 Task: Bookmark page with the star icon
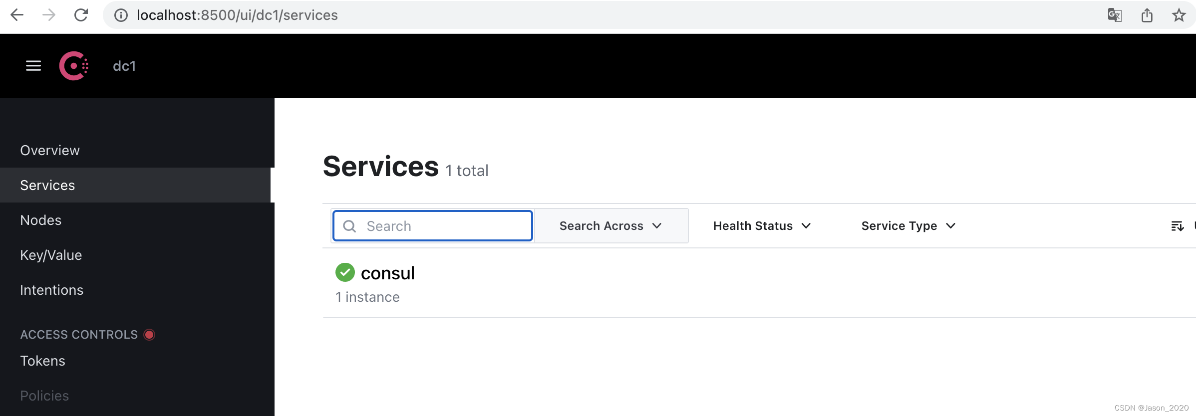[x=1179, y=15]
